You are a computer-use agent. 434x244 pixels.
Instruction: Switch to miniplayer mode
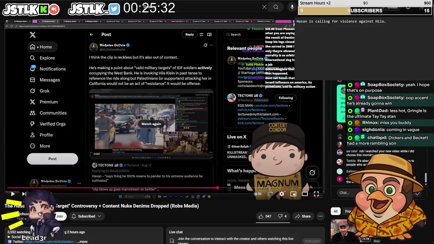click(293, 194)
